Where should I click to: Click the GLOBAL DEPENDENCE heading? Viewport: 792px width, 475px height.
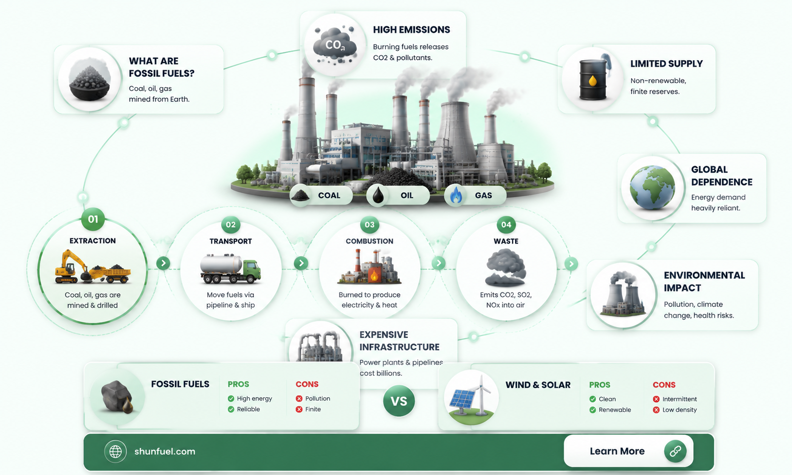coord(722,176)
